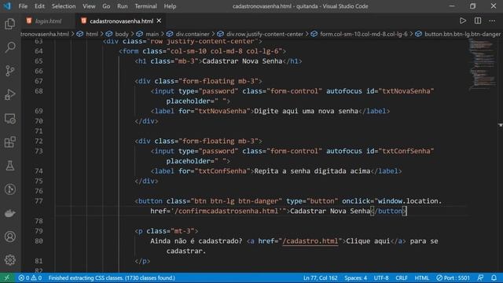Open the Manage gear settings icon
The height and width of the screenshot is (283, 503).
[x=10, y=260]
